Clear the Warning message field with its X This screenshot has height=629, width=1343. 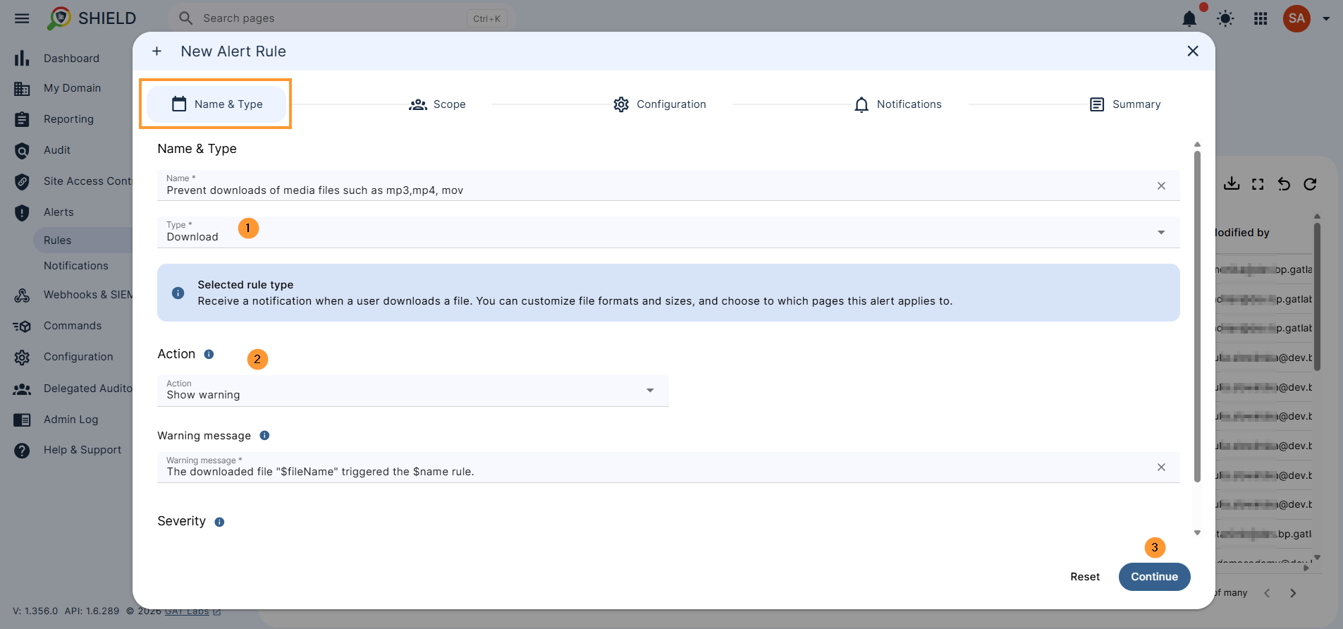(x=1161, y=468)
